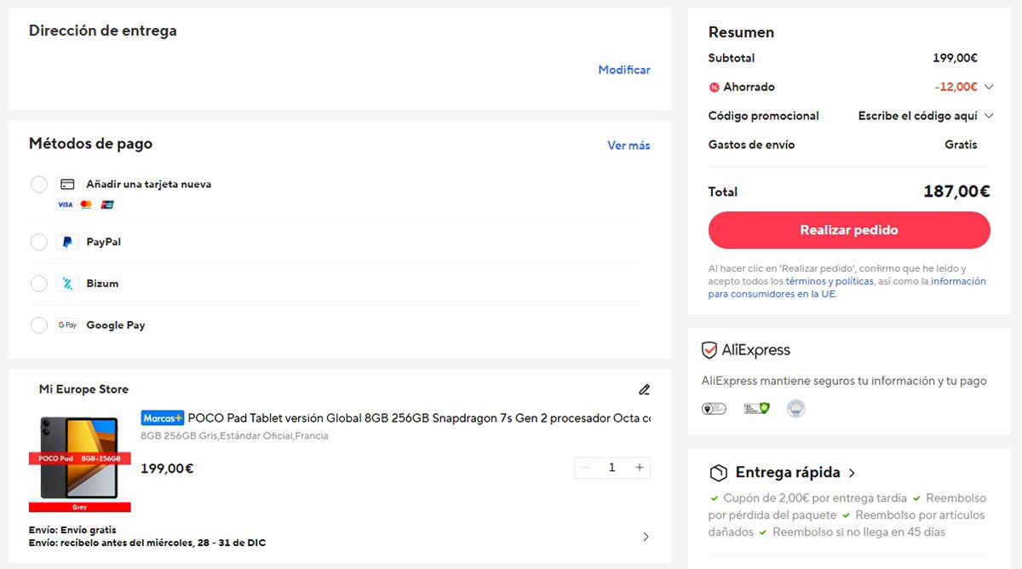The image size is (1022, 569).
Task: Click the red Ahorrado savings icon
Action: [x=714, y=87]
